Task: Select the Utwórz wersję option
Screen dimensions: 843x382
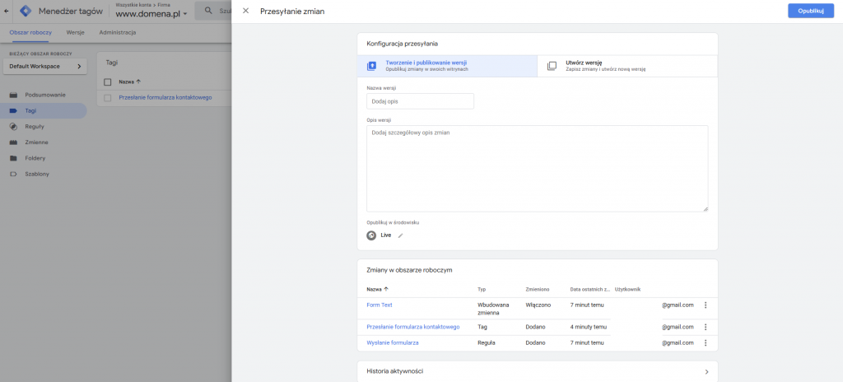Action: click(627, 66)
